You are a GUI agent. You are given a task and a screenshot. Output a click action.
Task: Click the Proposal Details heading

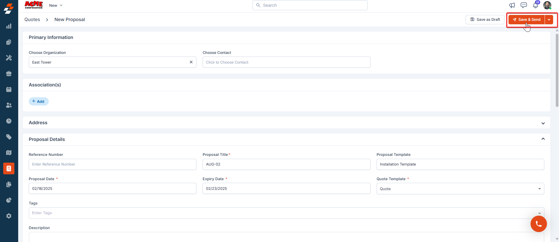pos(47,139)
